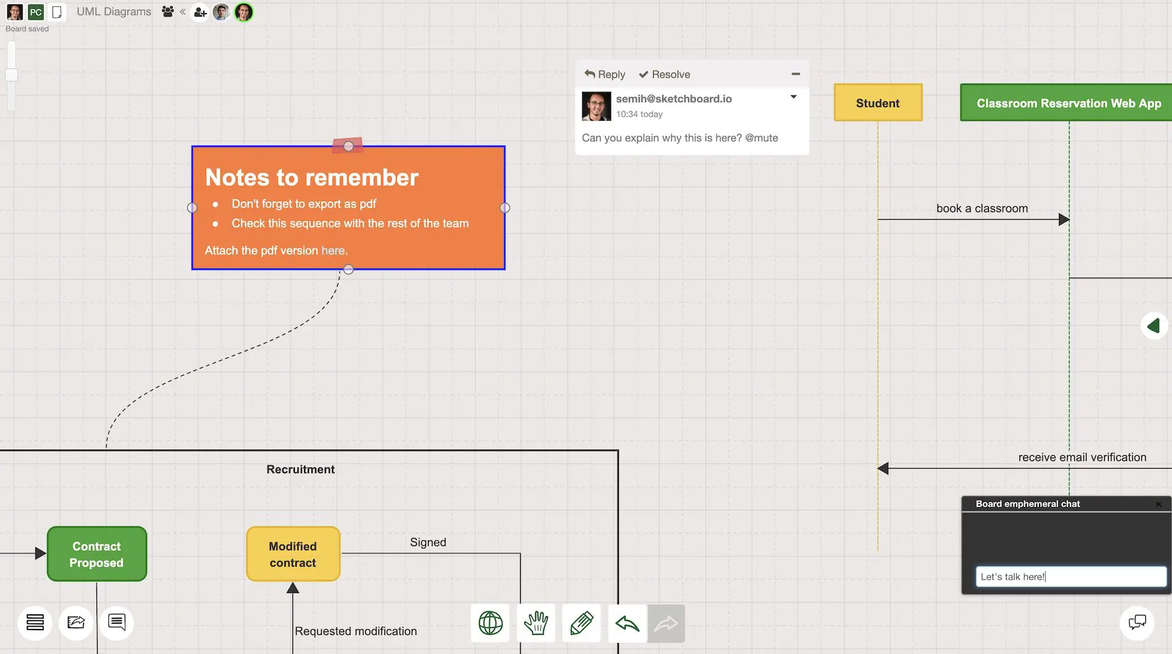
Task: Click the bottom connection handle of the note
Action: 349,269
